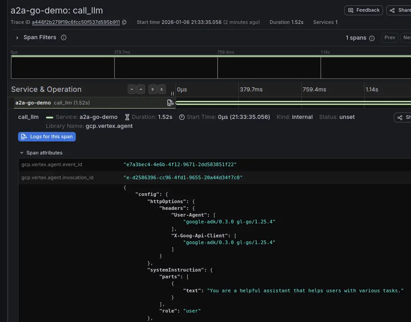
Task: Expand one level of spans (single down chevron)
Action: click(x=132, y=89)
